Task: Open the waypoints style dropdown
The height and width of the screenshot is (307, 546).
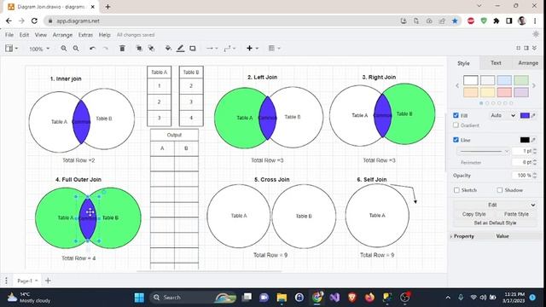Action: [x=229, y=49]
